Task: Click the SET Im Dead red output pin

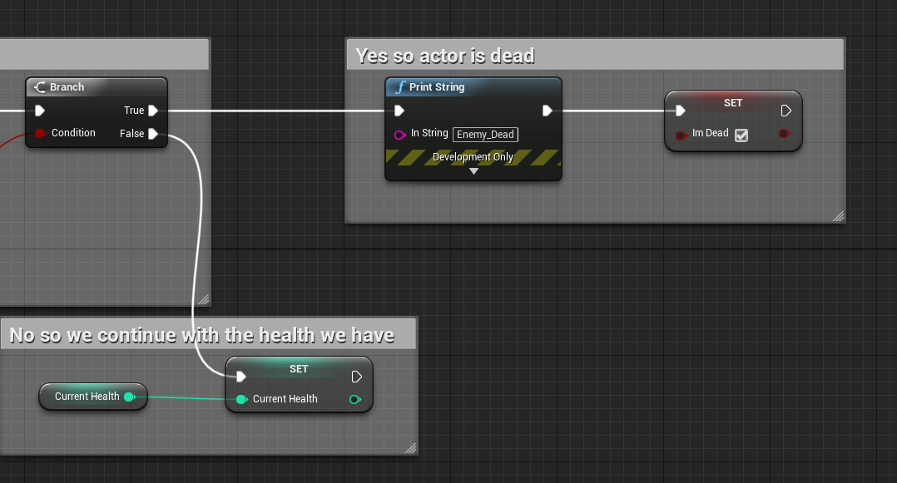Action: tap(784, 134)
